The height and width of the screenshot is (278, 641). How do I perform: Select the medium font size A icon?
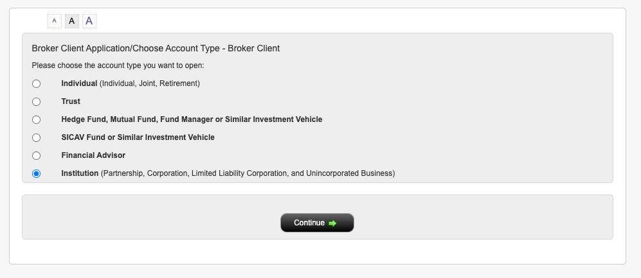[72, 21]
